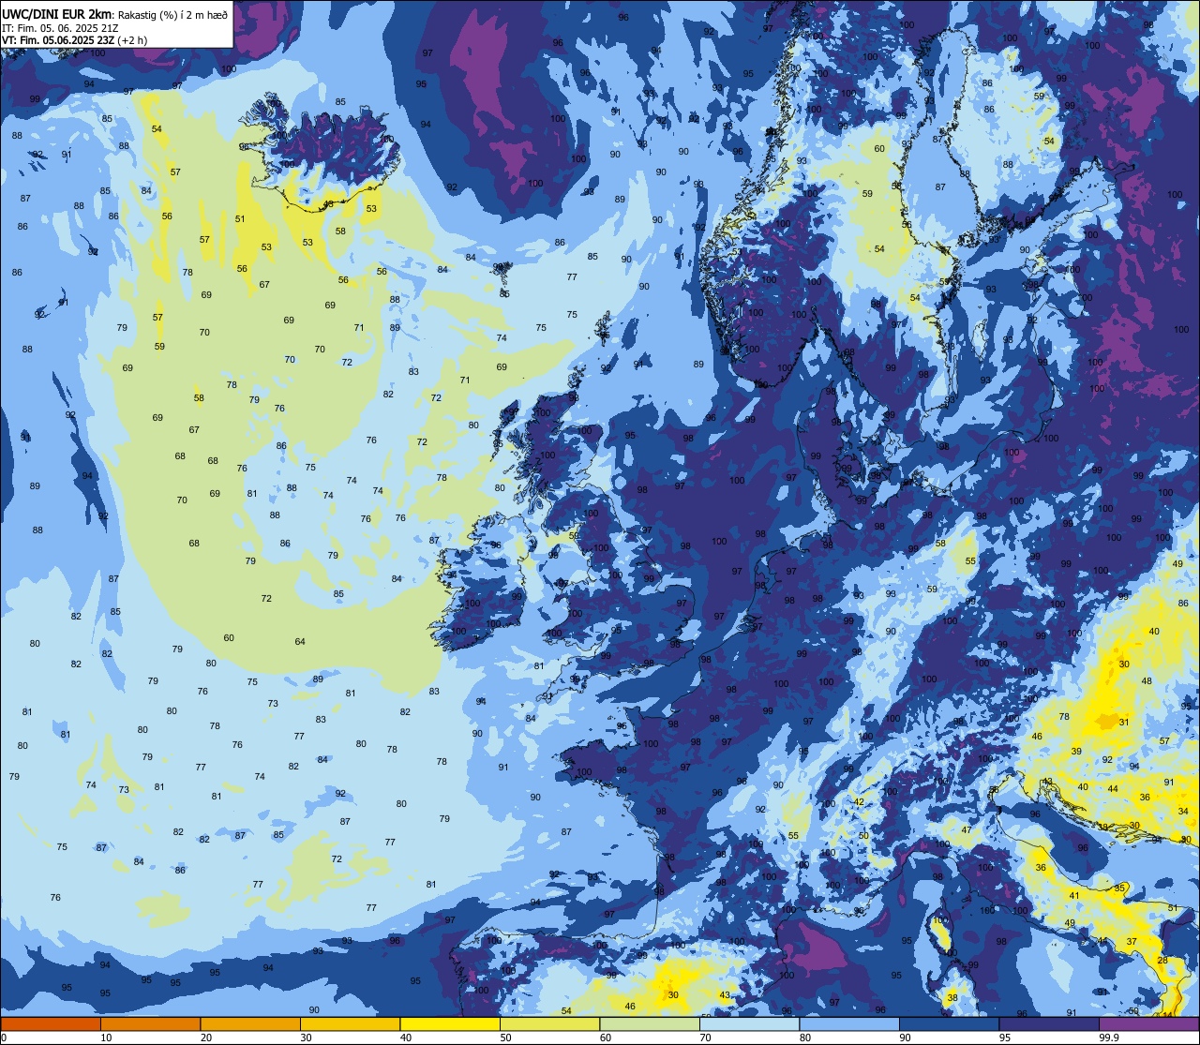Select the golden 30–40 legend swatch
The height and width of the screenshot is (1045, 1200).
pyautogui.click(x=350, y=1023)
